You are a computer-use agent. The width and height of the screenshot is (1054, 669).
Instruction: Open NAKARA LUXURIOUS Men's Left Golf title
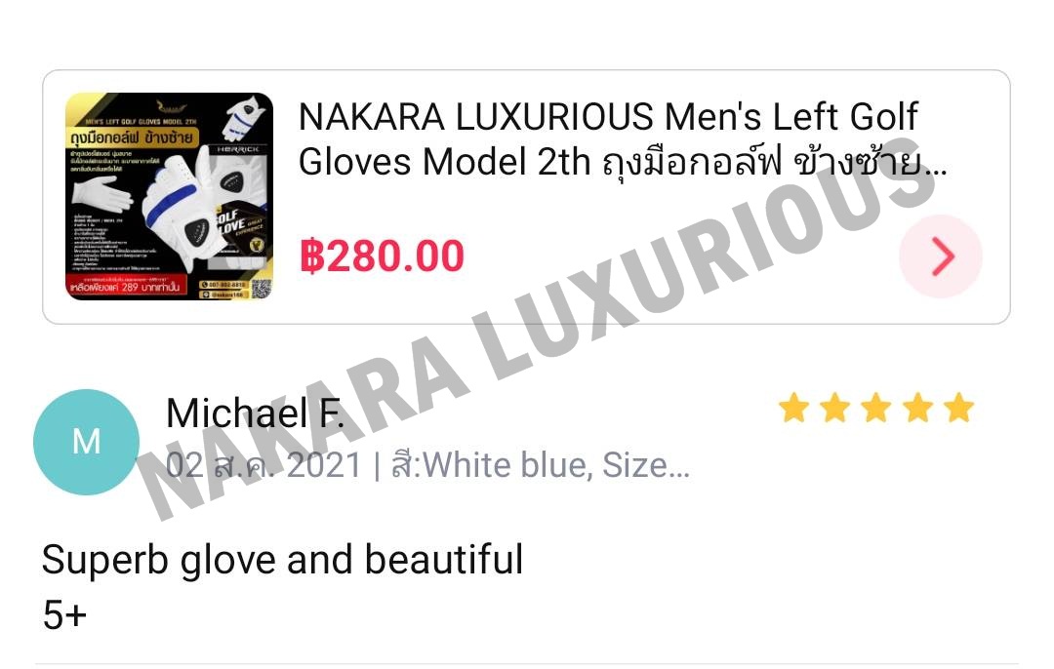tap(608, 116)
